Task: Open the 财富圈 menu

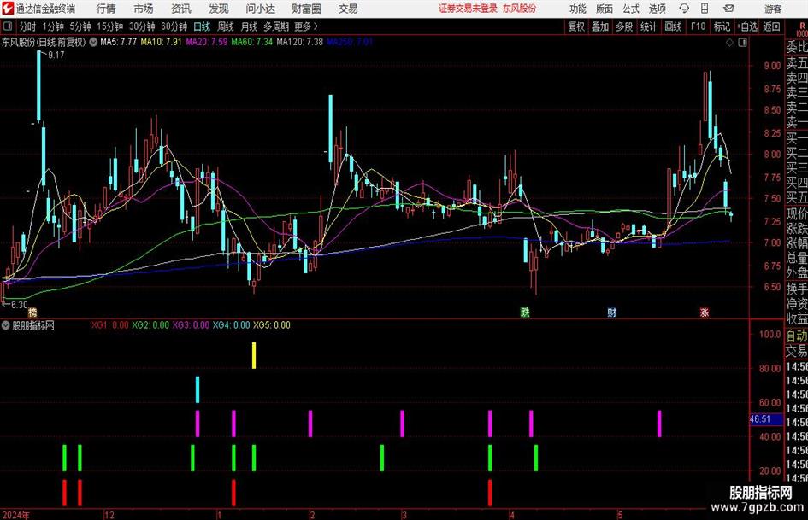Action: [306, 9]
